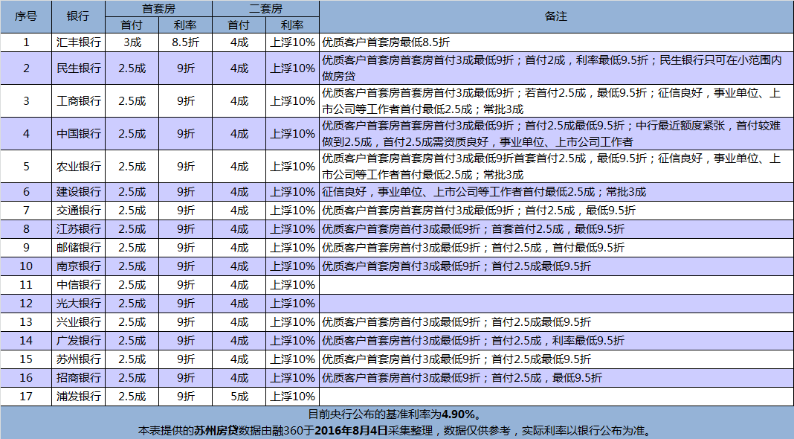Viewport: 794px width, 439px height.
Task: Click the 8.5折 rate cell
Action: click(185, 42)
